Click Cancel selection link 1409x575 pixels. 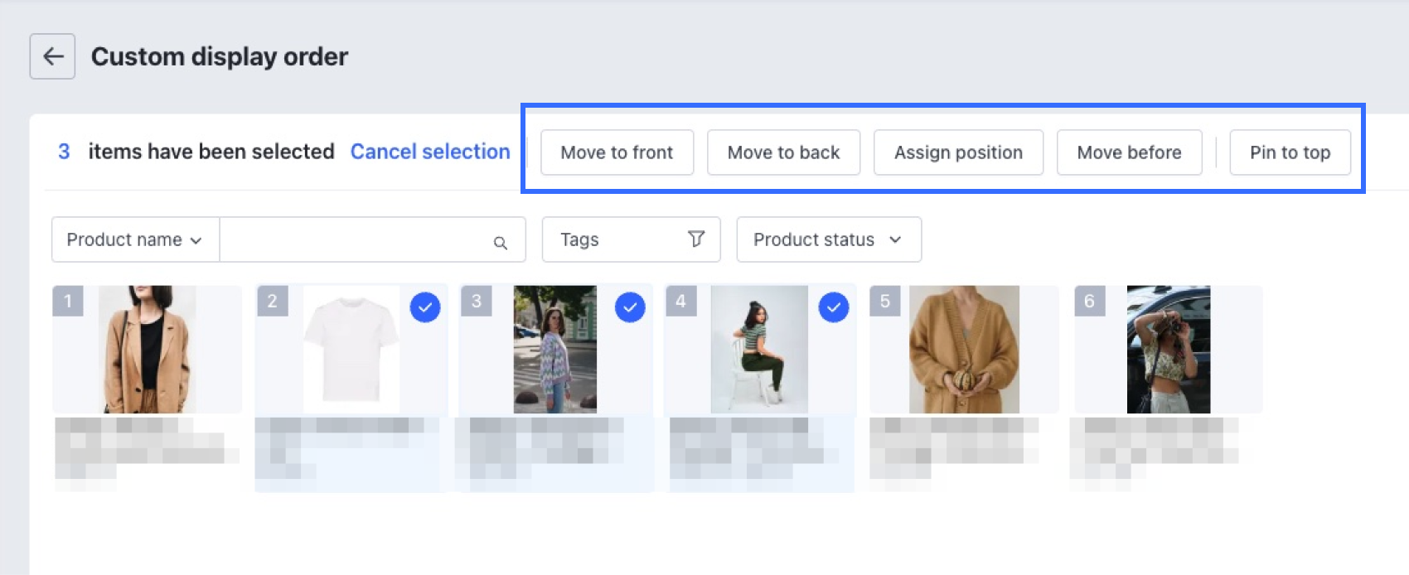click(430, 152)
